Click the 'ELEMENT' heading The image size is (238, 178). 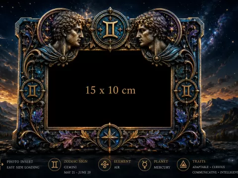(x=122, y=161)
